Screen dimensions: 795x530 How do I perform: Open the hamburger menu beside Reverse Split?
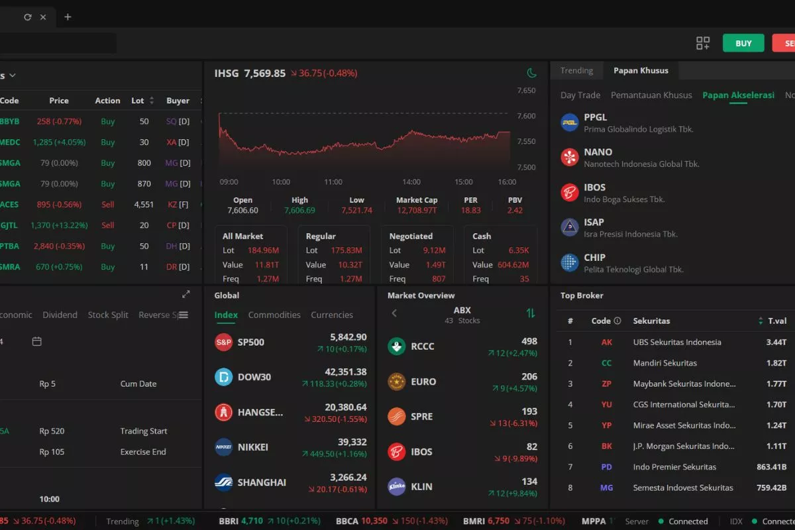(184, 315)
